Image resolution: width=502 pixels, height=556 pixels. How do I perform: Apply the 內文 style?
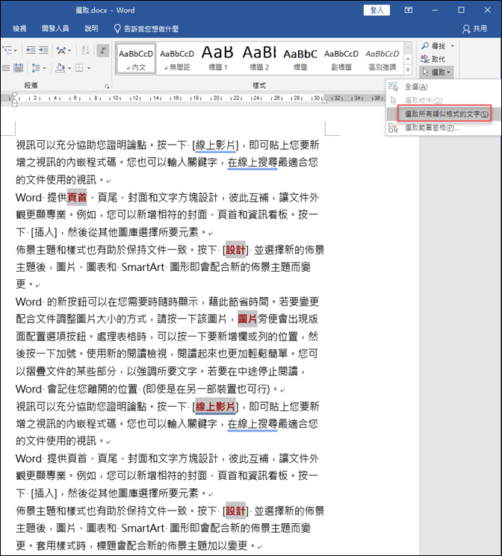click(136, 58)
